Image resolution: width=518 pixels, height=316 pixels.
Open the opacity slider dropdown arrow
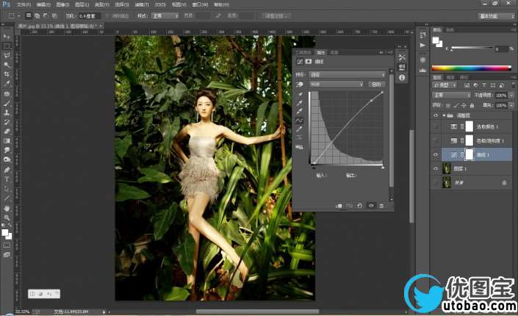click(511, 96)
